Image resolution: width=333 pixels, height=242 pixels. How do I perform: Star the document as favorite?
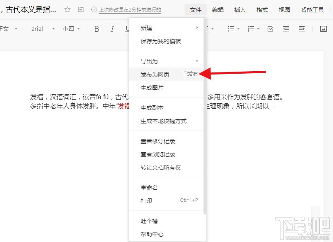pos(67,9)
